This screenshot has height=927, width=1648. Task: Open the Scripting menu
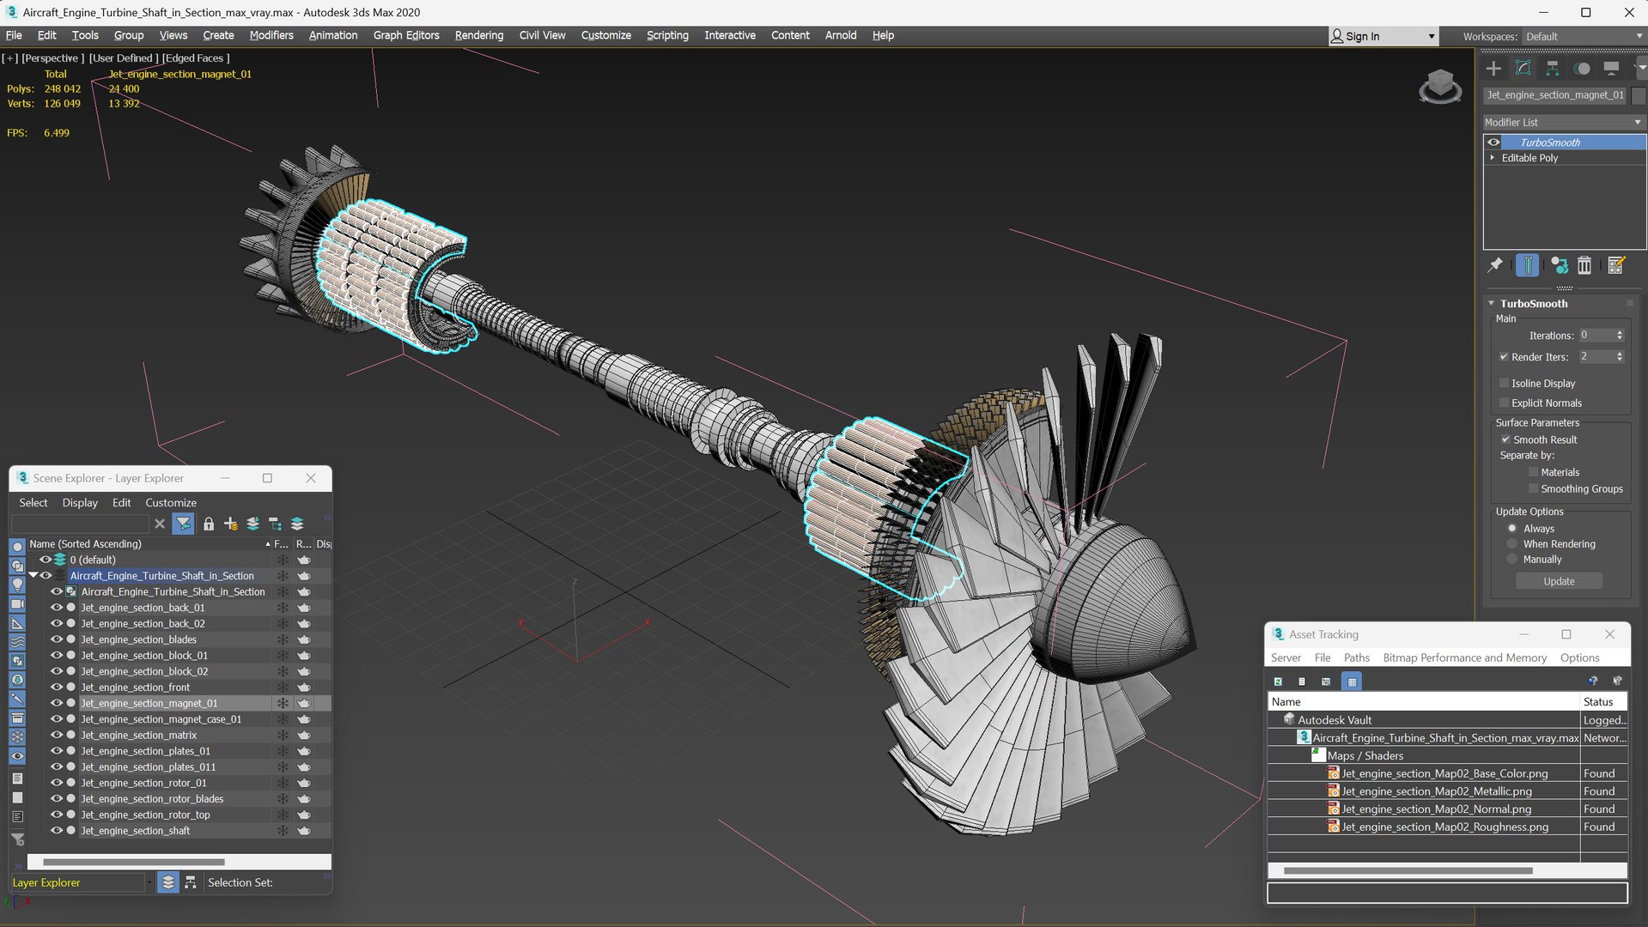(x=667, y=35)
